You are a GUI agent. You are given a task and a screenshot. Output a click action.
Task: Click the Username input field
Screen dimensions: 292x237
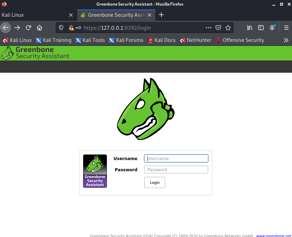click(176, 158)
